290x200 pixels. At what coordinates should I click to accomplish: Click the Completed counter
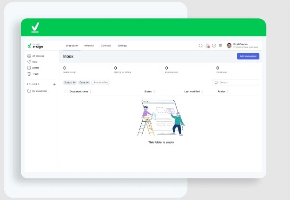click(x=221, y=70)
